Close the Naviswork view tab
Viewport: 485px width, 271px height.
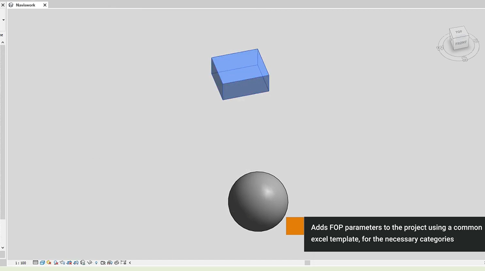[x=45, y=5]
